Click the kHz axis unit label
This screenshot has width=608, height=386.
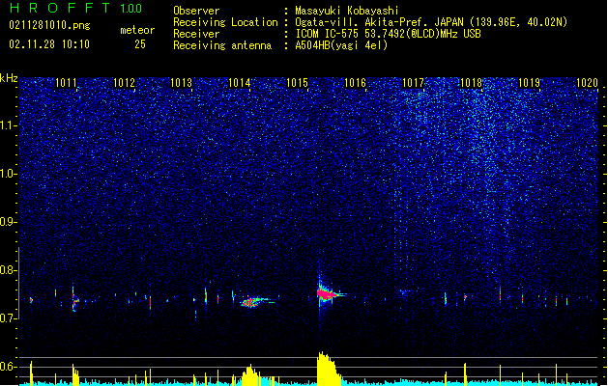tap(9, 78)
